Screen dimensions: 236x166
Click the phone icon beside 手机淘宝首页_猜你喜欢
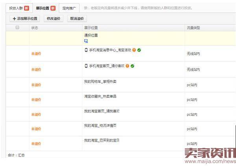click(86, 66)
